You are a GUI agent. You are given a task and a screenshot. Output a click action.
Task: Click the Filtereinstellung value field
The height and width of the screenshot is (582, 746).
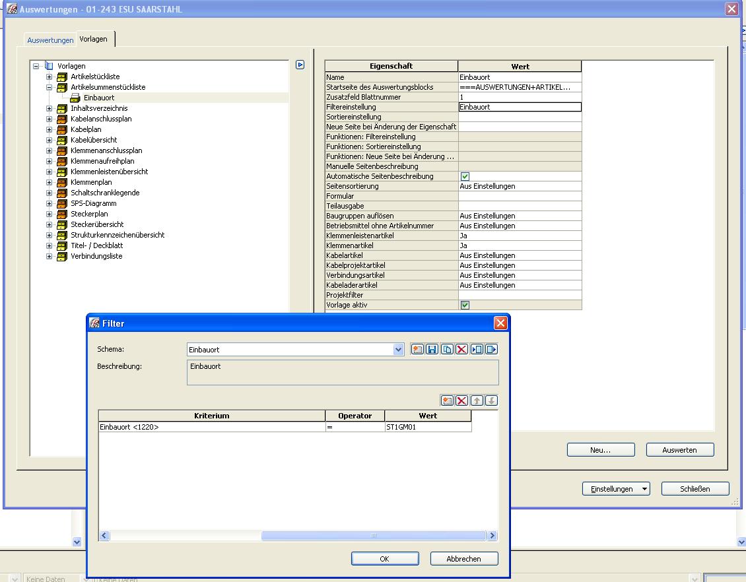[x=520, y=107]
